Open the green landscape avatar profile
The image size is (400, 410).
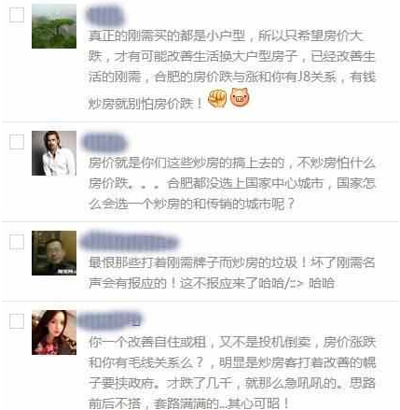pos(54,26)
